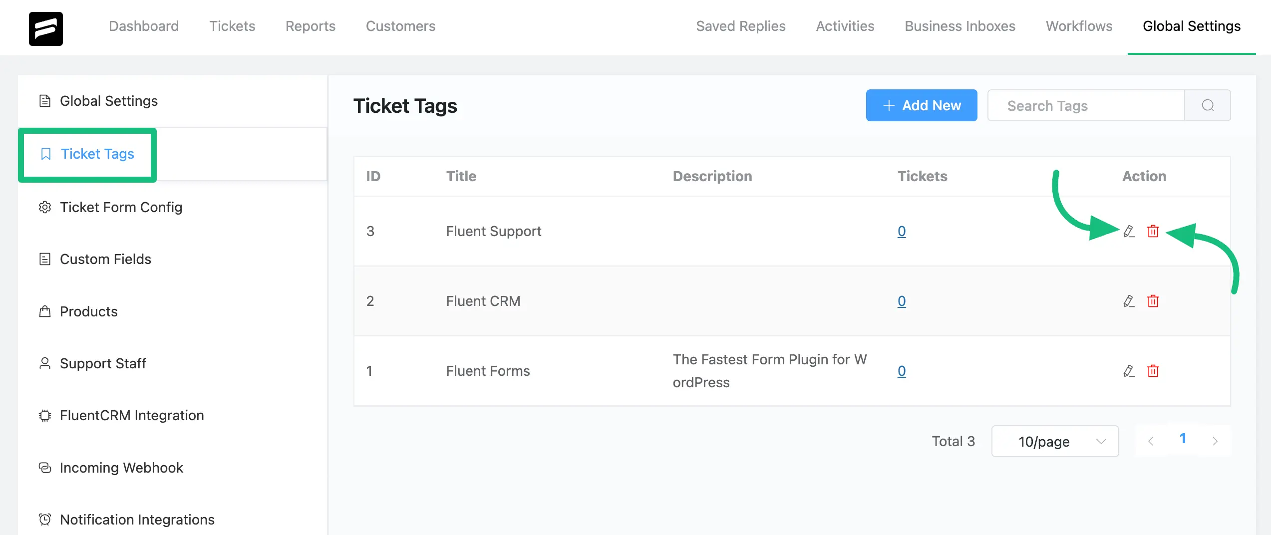Click the Title column header
This screenshot has height=535, width=1271.
pos(461,176)
